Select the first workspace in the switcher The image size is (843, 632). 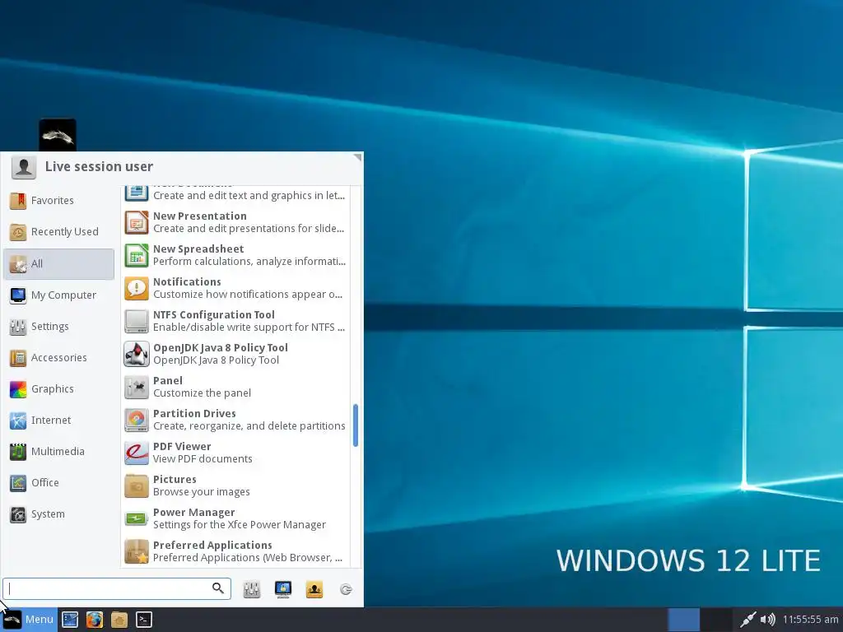pyautogui.click(x=684, y=620)
